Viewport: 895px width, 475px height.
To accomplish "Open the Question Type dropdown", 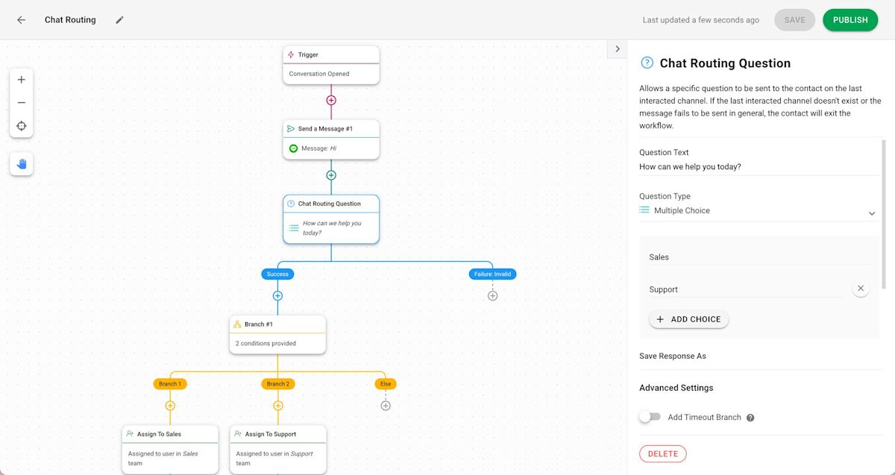I will 759,211.
